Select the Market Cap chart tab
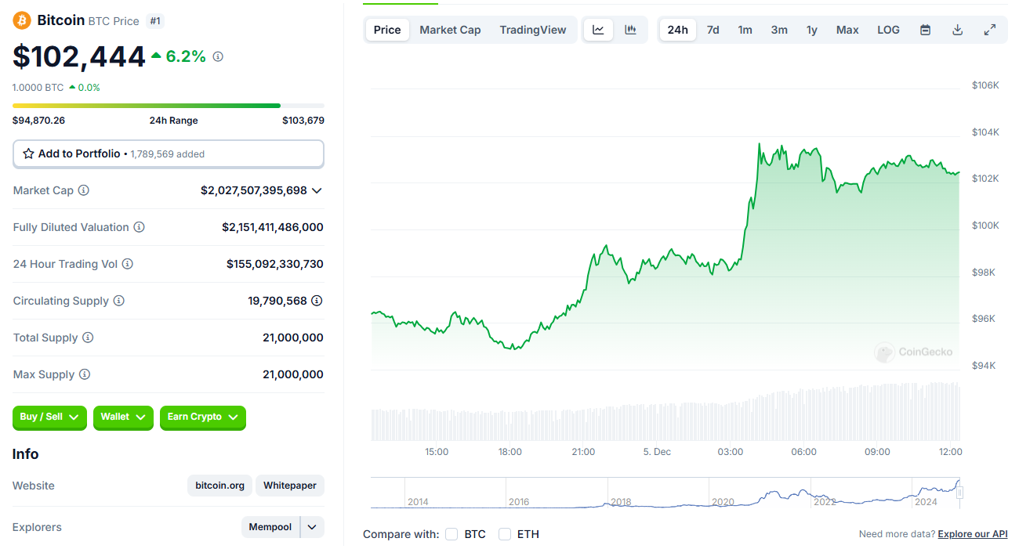Viewport: 1019px width, 549px height. (450, 30)
